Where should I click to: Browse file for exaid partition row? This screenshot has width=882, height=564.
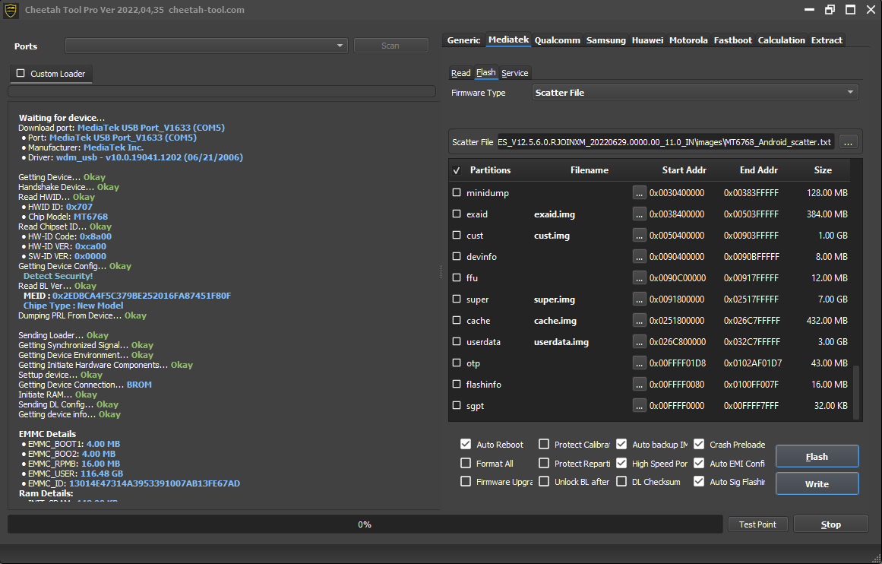[x=639, y=214]
